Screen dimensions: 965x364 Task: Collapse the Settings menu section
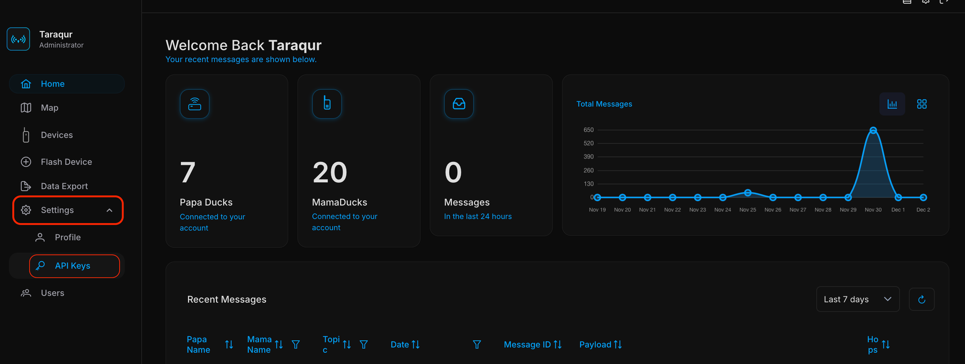pos(68,210)
